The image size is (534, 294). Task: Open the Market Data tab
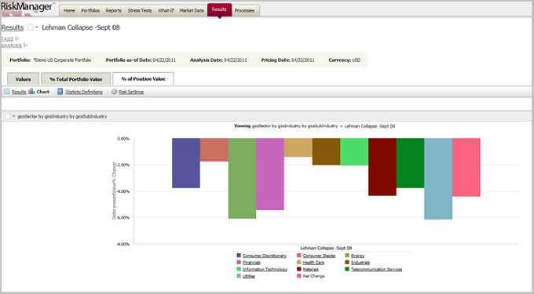(x=192, y=10)
